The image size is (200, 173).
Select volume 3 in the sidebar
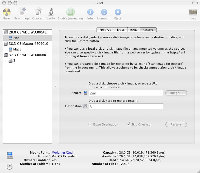(27, 61)
